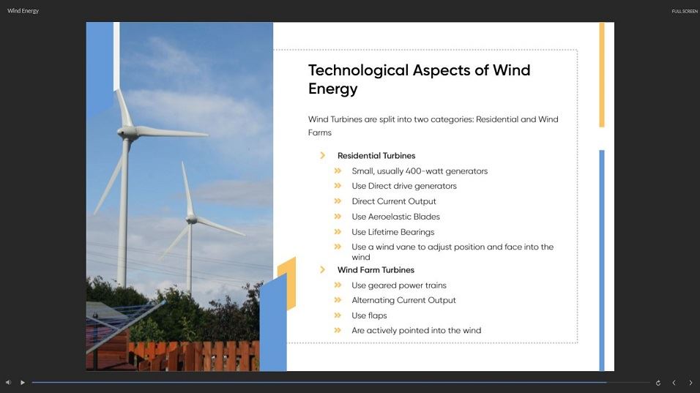Select the Wind Farm Turbines heading

pos(376,270)
